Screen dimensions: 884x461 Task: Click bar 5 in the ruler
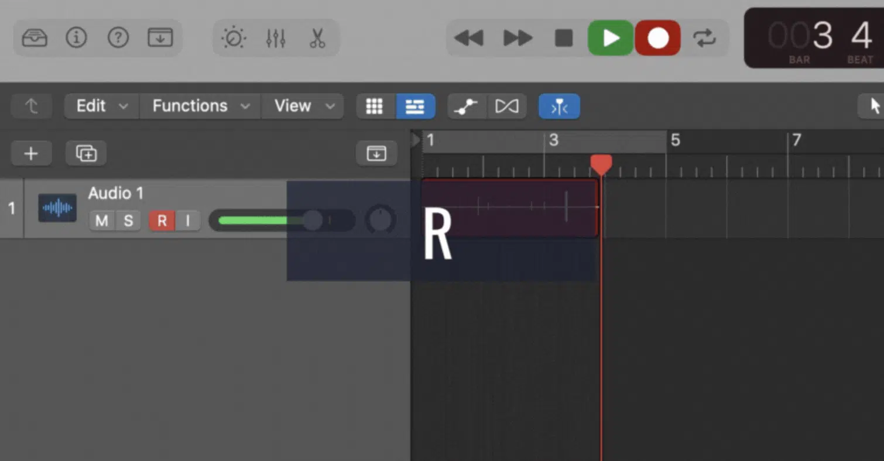pos(675,140)
